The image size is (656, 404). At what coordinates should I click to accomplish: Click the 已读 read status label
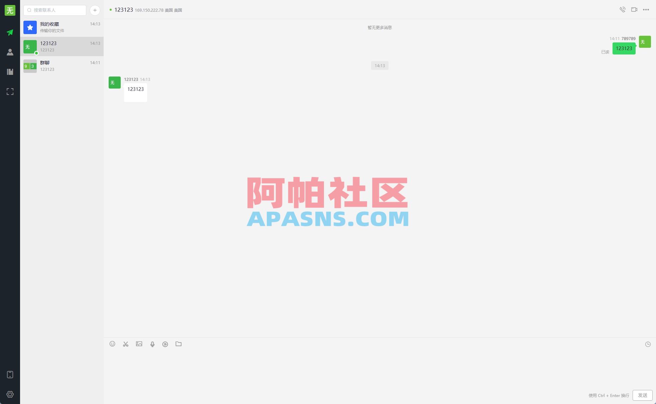coord(605,52)
